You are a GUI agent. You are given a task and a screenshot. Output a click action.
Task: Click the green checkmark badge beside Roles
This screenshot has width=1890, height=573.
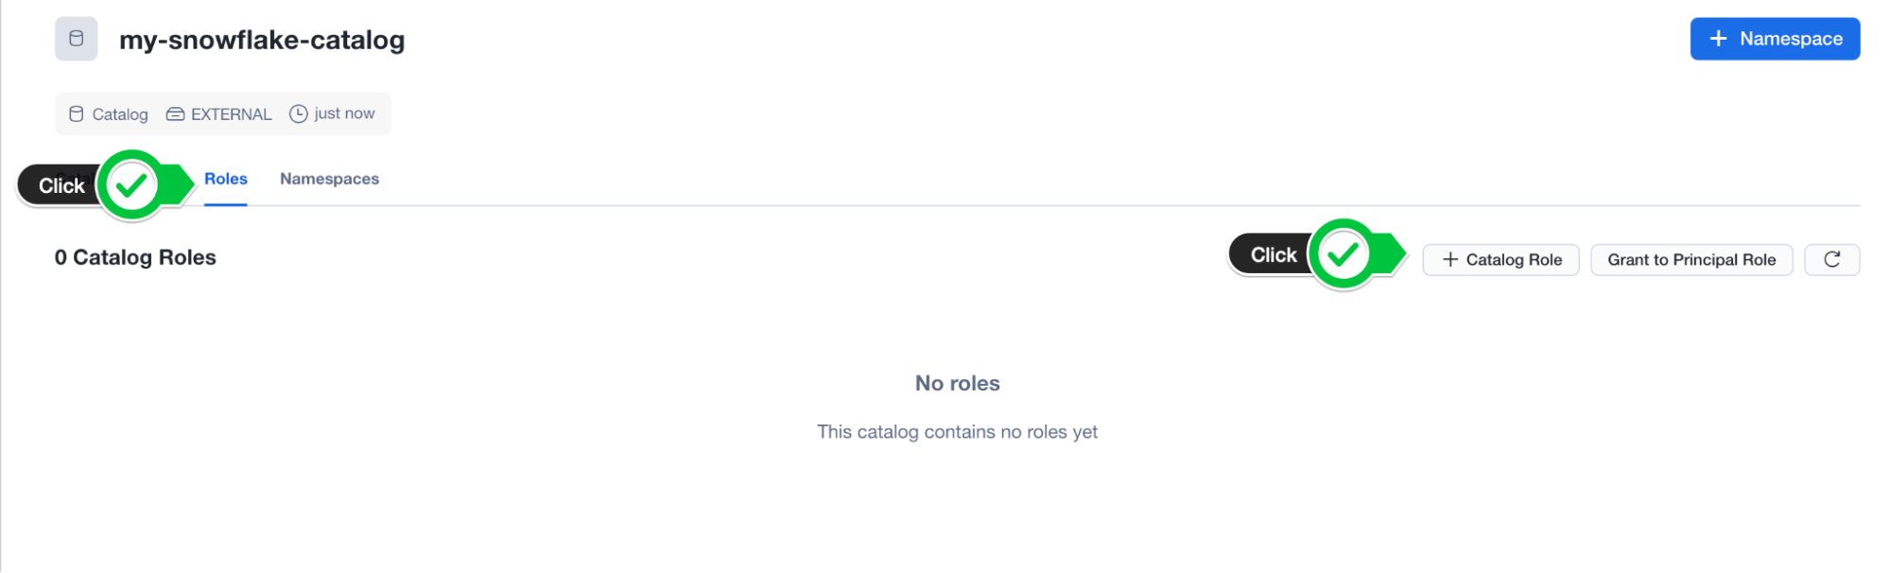(x=131, y=185)
